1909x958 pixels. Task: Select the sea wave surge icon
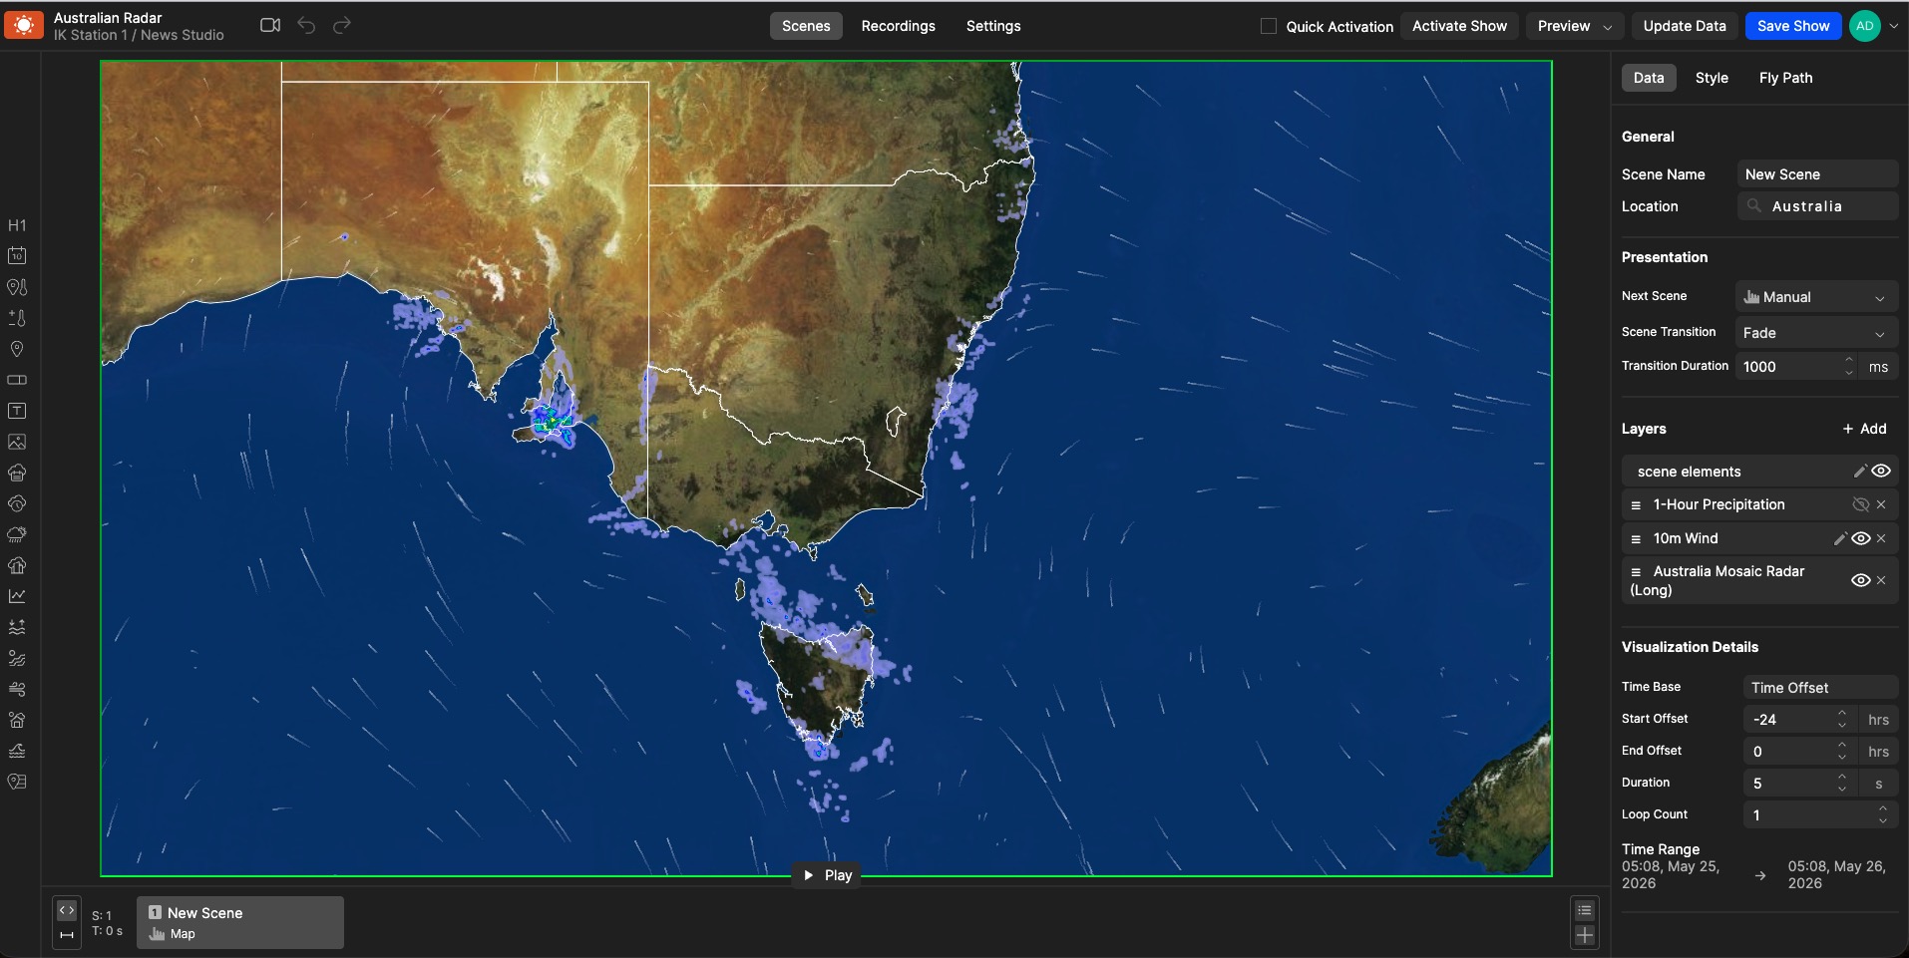pyautogui.click(x=17, y=751)
